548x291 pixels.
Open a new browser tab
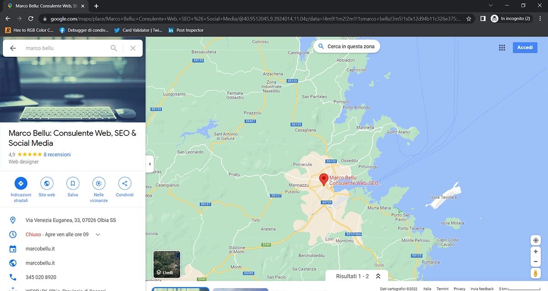96,6
